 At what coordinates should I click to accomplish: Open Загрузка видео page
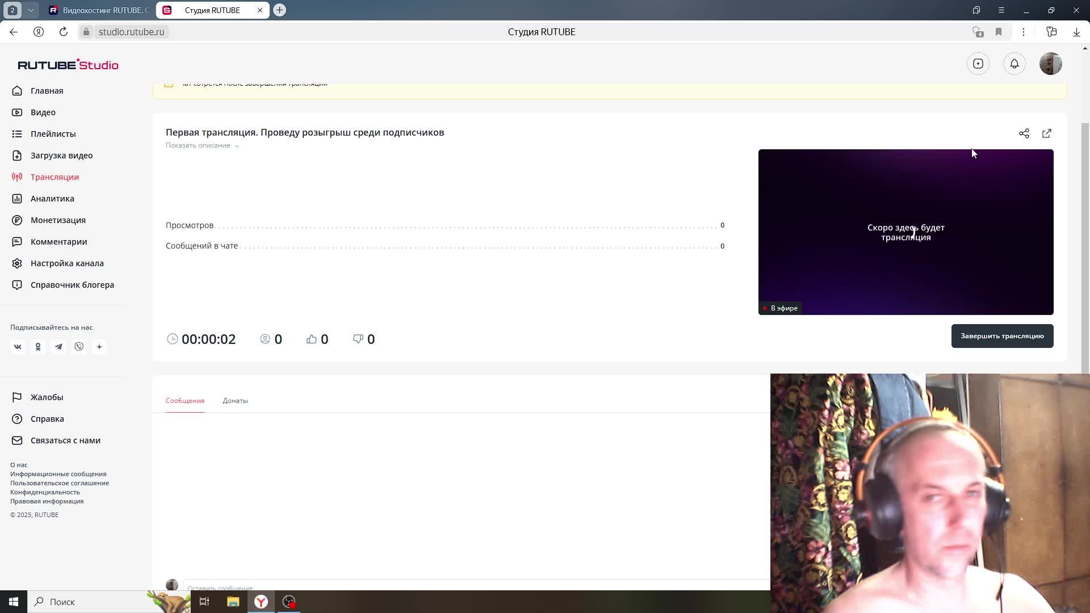click(61, 156)
